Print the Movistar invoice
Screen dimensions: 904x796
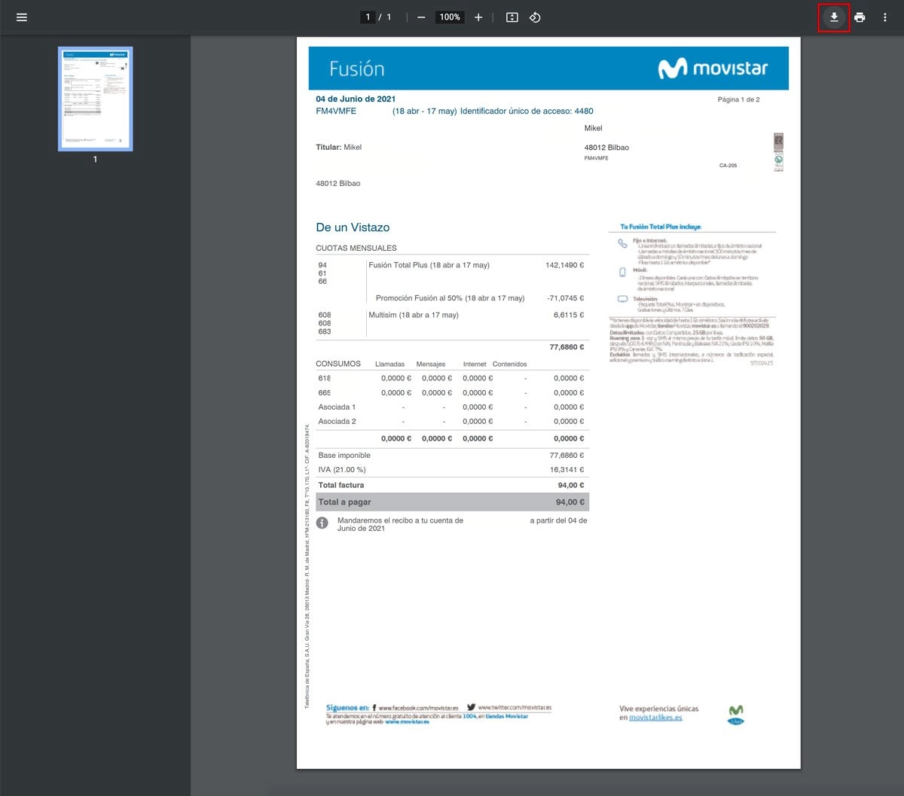(860, 17)
